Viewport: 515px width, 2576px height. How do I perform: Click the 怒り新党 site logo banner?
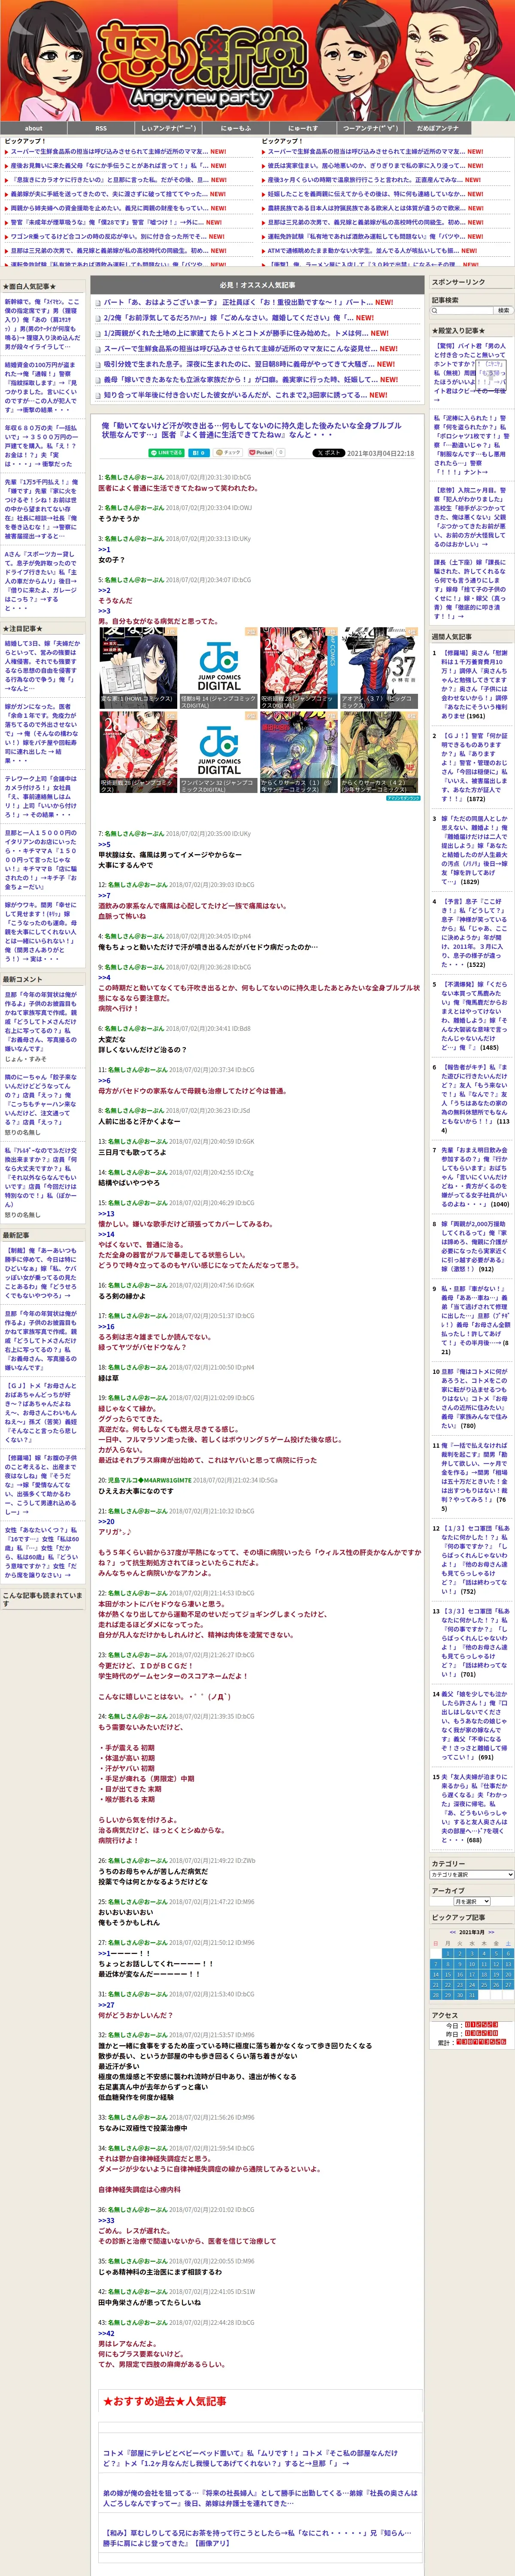(x=257, y=61)
